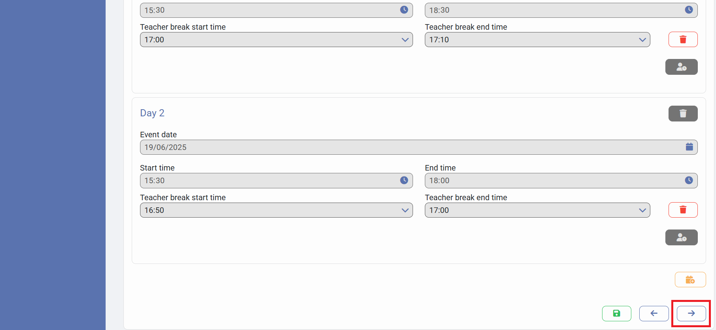Open the 17:10 break end time dropdown
Screen dimensions: 716x330
click(642, 40)
